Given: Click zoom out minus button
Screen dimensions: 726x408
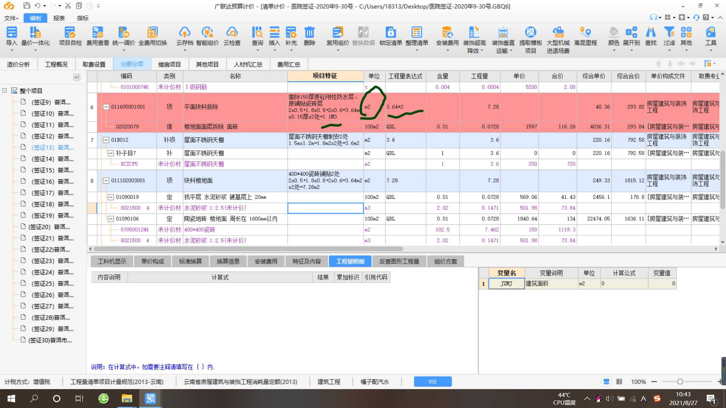Looking at the screenshot, I should pyautogui.click(x=654, y=382).
